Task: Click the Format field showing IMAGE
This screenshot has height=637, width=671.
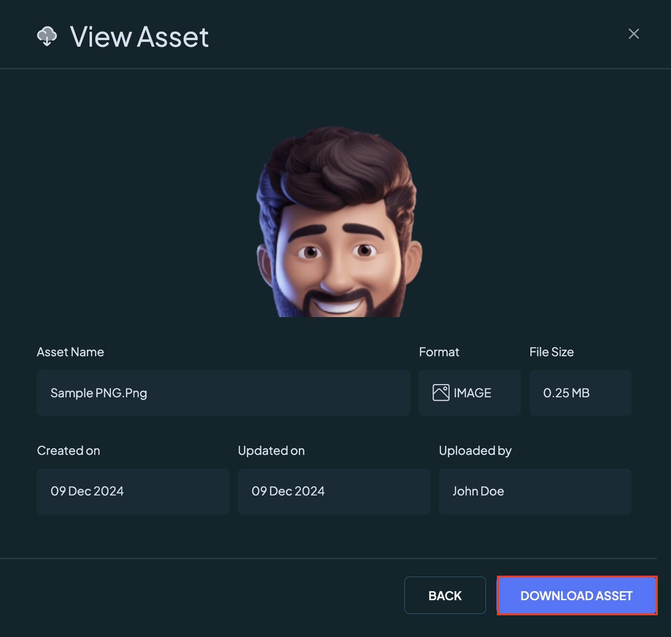Action: 470,393
